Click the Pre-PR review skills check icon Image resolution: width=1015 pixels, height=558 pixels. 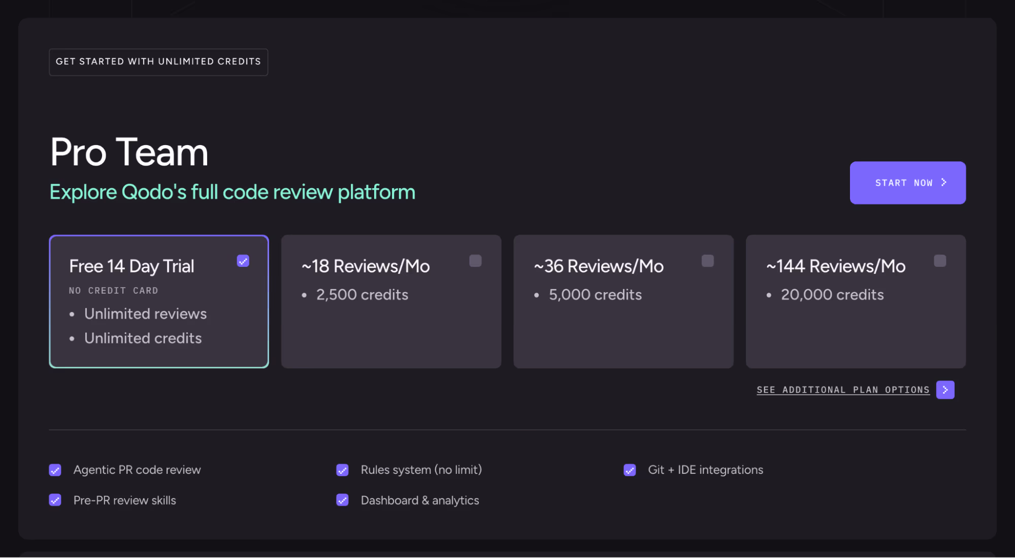pyautogui.click(x=55, y=500)
